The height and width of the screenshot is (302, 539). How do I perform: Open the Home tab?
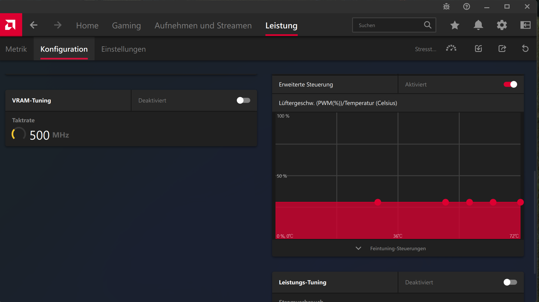(87, 26)
